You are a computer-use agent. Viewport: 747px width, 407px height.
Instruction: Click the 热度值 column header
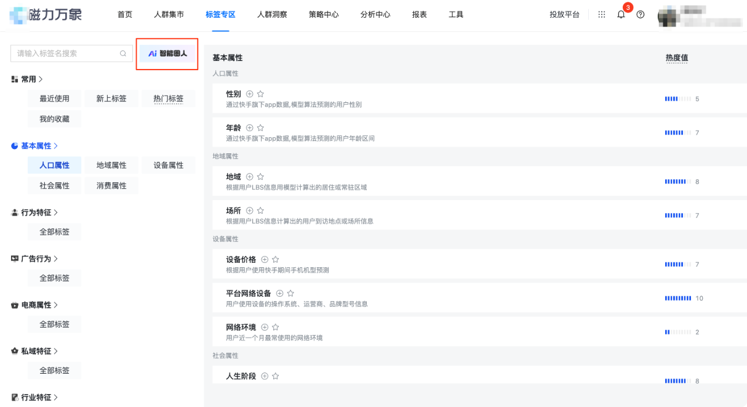676,58
